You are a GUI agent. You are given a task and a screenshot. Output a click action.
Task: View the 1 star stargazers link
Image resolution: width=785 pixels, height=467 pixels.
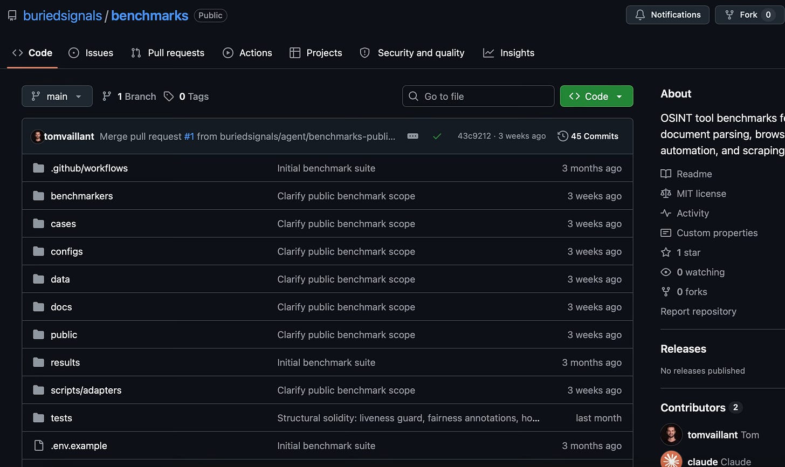pos(680,252)
